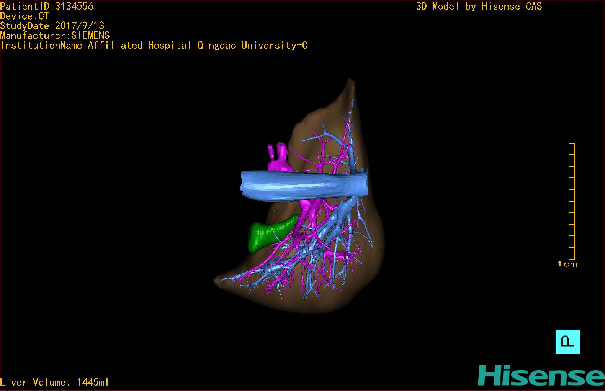Click the StudyDate 2017/9/13 label
This screenshot has width=605, height=391.
[52, 26]
